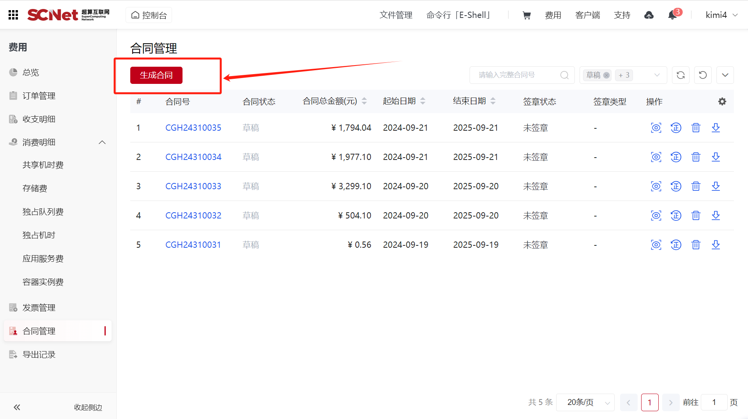The height and width of the screenshot is (419, 748).
Task: Open the 20条/页 page size dropdown
Action: click(585, 402)
